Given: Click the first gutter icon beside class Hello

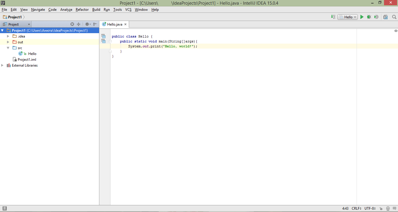Looking at the screenshot, I should click(x=103, y=36).
